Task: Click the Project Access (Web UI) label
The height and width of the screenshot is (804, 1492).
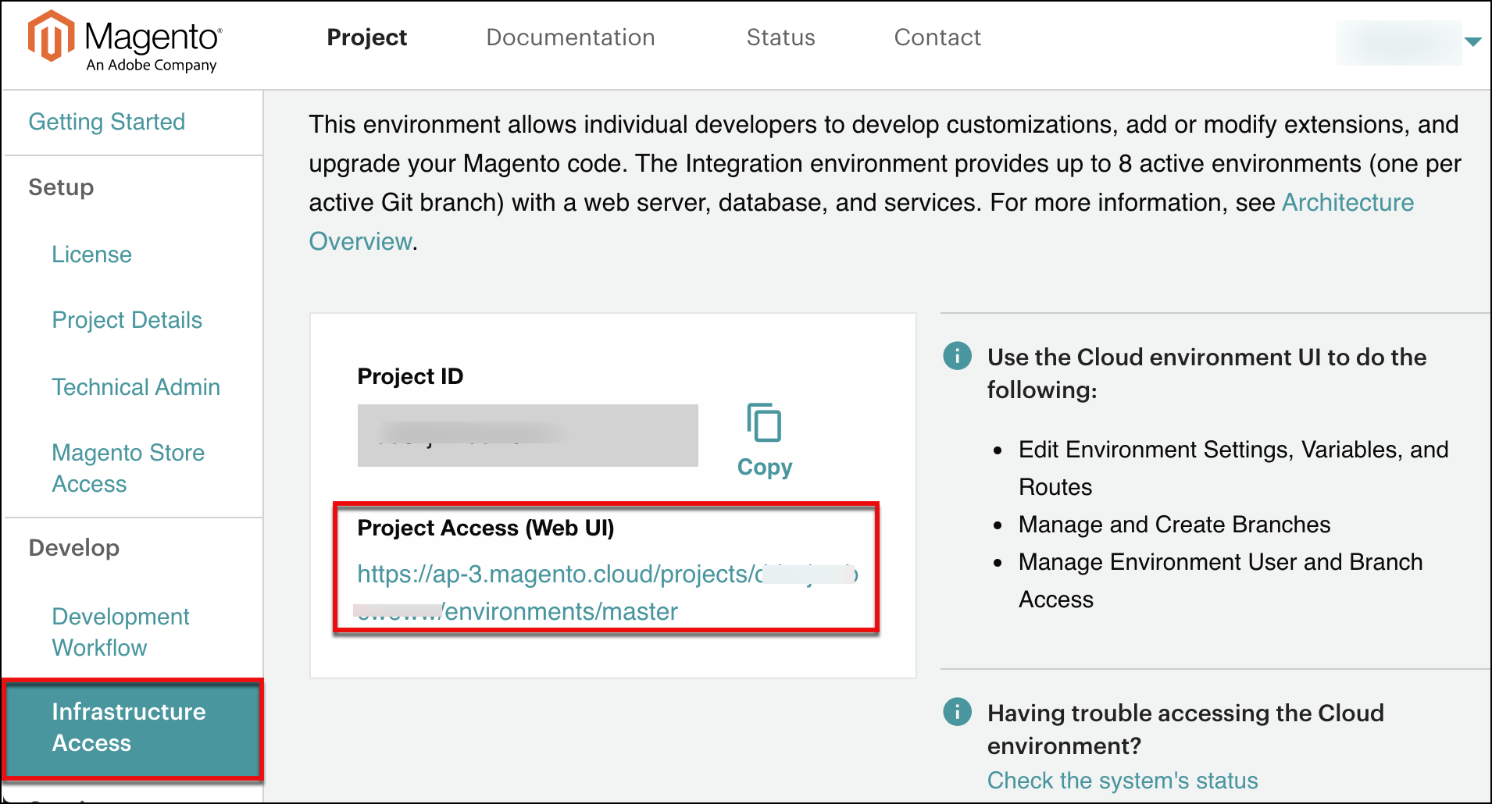Action: (486, 528)
